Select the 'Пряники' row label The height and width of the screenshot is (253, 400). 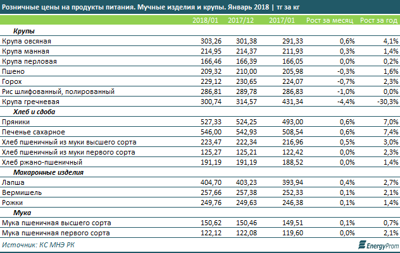tap(18, 122)
